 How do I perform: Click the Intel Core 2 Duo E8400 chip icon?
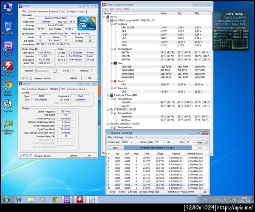pyautogui.click(x=111, y=95)
